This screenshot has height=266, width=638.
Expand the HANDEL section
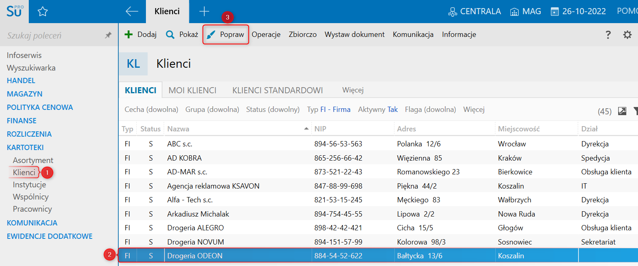coord(21,81)
